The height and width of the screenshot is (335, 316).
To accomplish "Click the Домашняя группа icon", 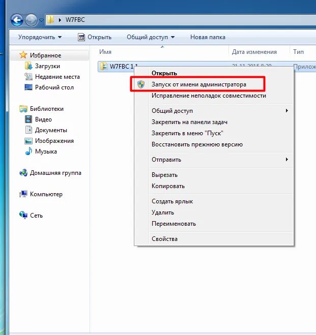I will [x=23, y=173].
